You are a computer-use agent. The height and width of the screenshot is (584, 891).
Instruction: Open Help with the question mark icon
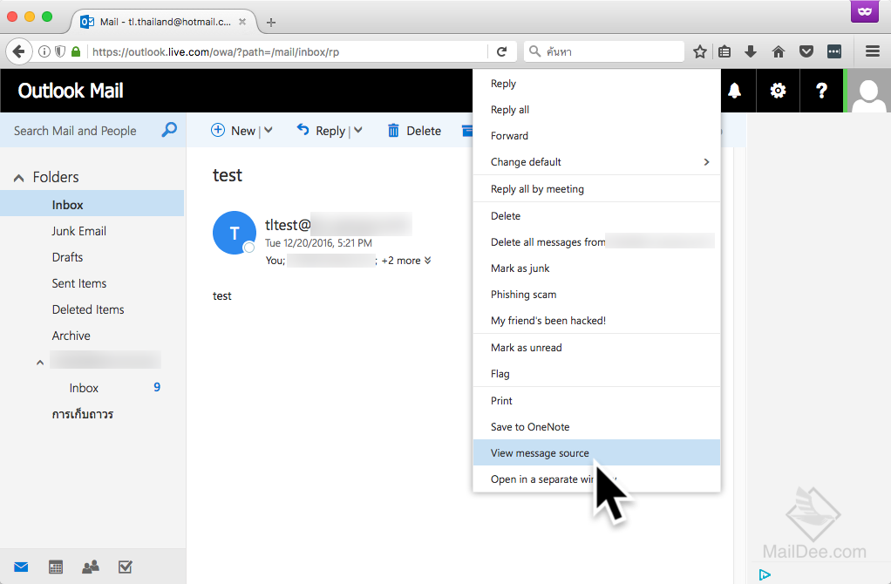pos(820,90)
